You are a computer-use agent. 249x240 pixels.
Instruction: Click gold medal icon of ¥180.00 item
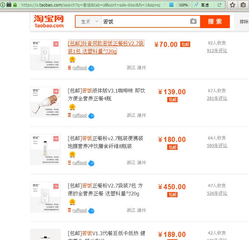click(72, 154)
